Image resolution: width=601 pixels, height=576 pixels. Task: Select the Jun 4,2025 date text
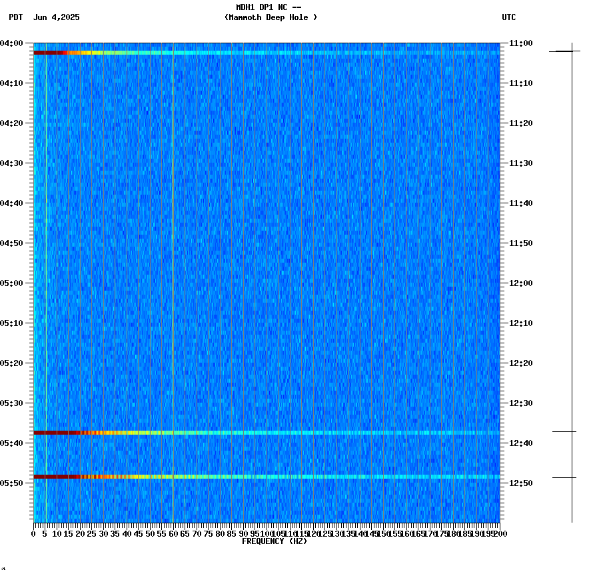(55, 18)
